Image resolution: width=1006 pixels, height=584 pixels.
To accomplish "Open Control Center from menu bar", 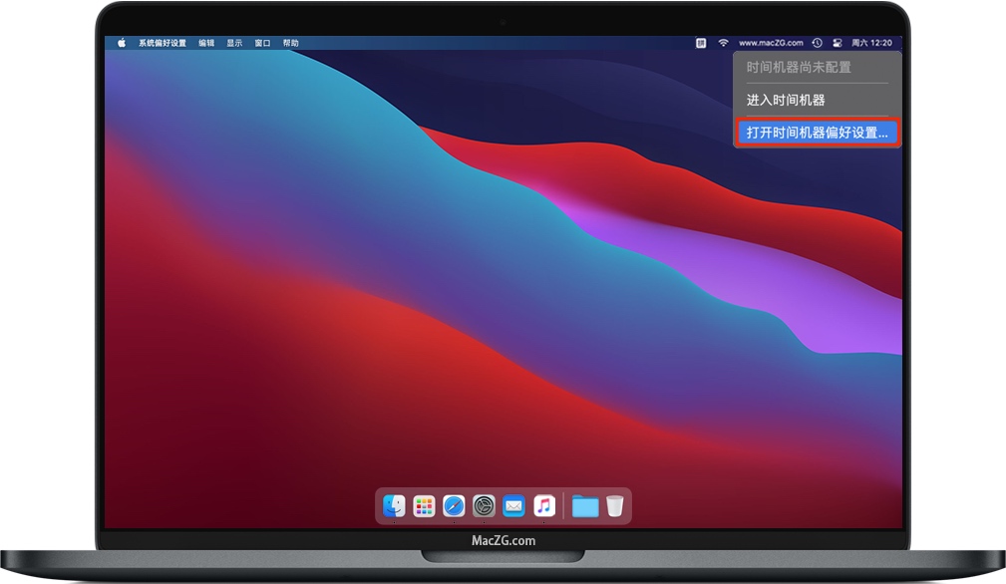I will 838,43.
